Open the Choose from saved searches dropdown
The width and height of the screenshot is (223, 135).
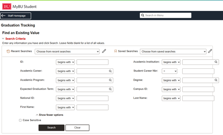click(x=173, y=52)
